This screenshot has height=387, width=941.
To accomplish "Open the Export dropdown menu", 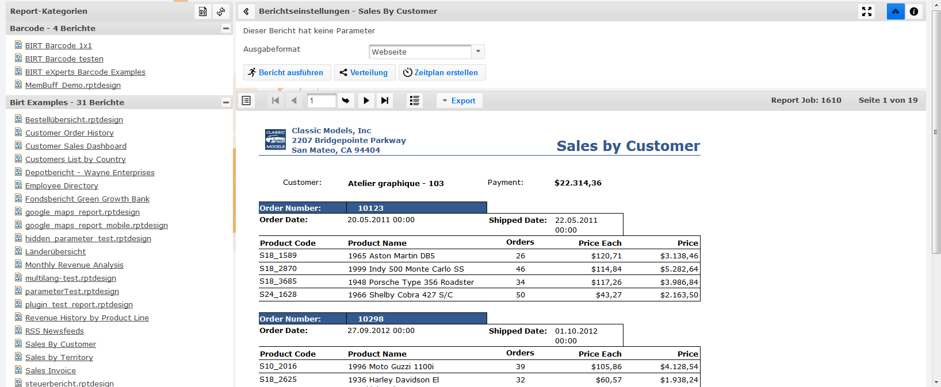I will 459,100.
